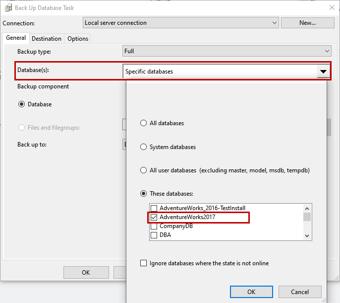Select the Database backup component radio
The width and height of the screenshot is (340, 303).
click(22, 104)
